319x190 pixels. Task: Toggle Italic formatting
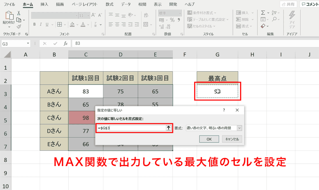click(x=41, y=25)
